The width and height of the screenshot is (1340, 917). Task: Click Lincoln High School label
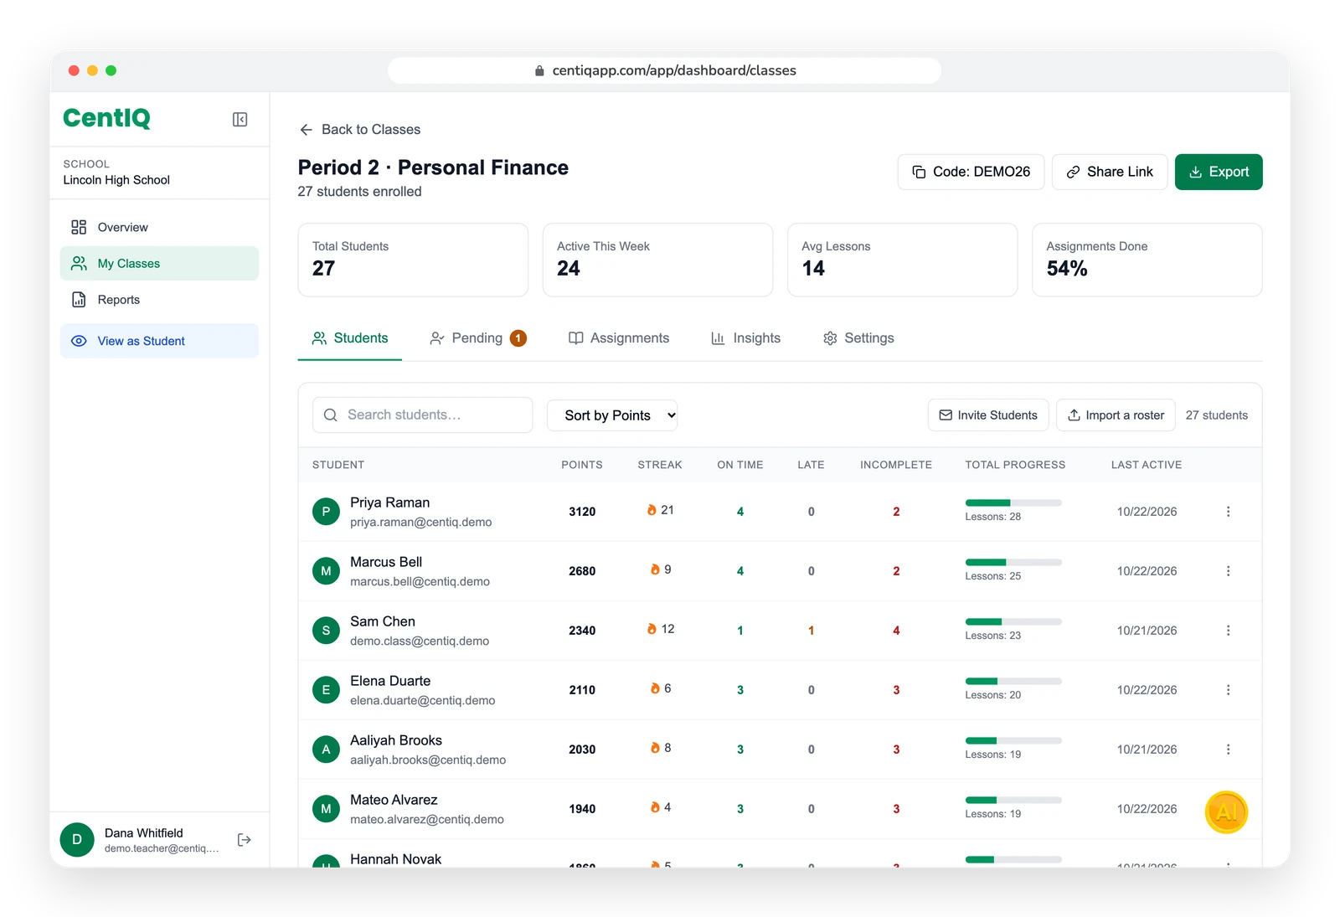tap(116, 180)
